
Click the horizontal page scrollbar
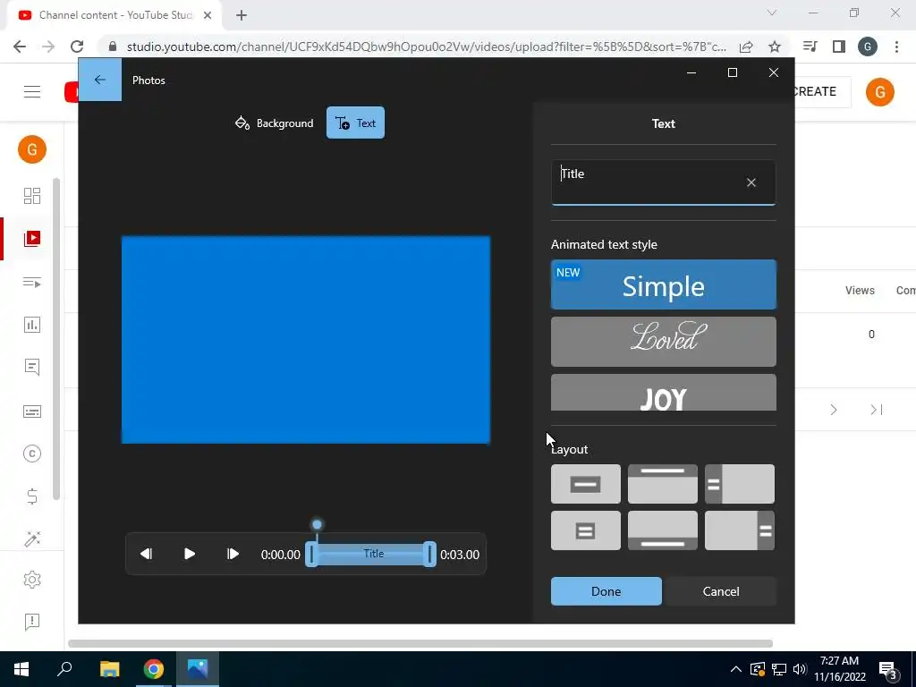420,643
